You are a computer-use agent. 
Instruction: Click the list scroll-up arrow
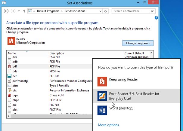point(151,53)
